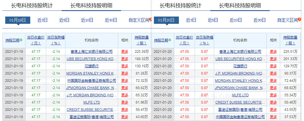This screenshot has height=121, width=304.
Task: Open 富途证券国际(香港)有限公司 link in 01-20 table
Action: click(240, 110)
